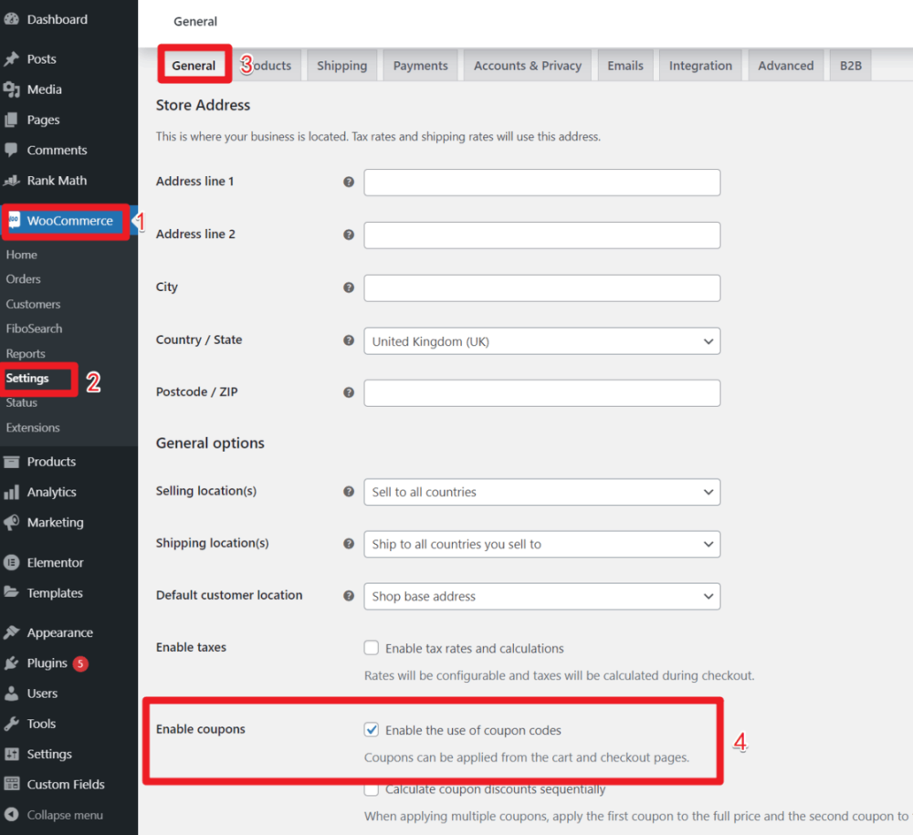Open the Country / State dropdown
Image resolution: width=913 pixels, height=835 pixels.
tap(542, 341)
